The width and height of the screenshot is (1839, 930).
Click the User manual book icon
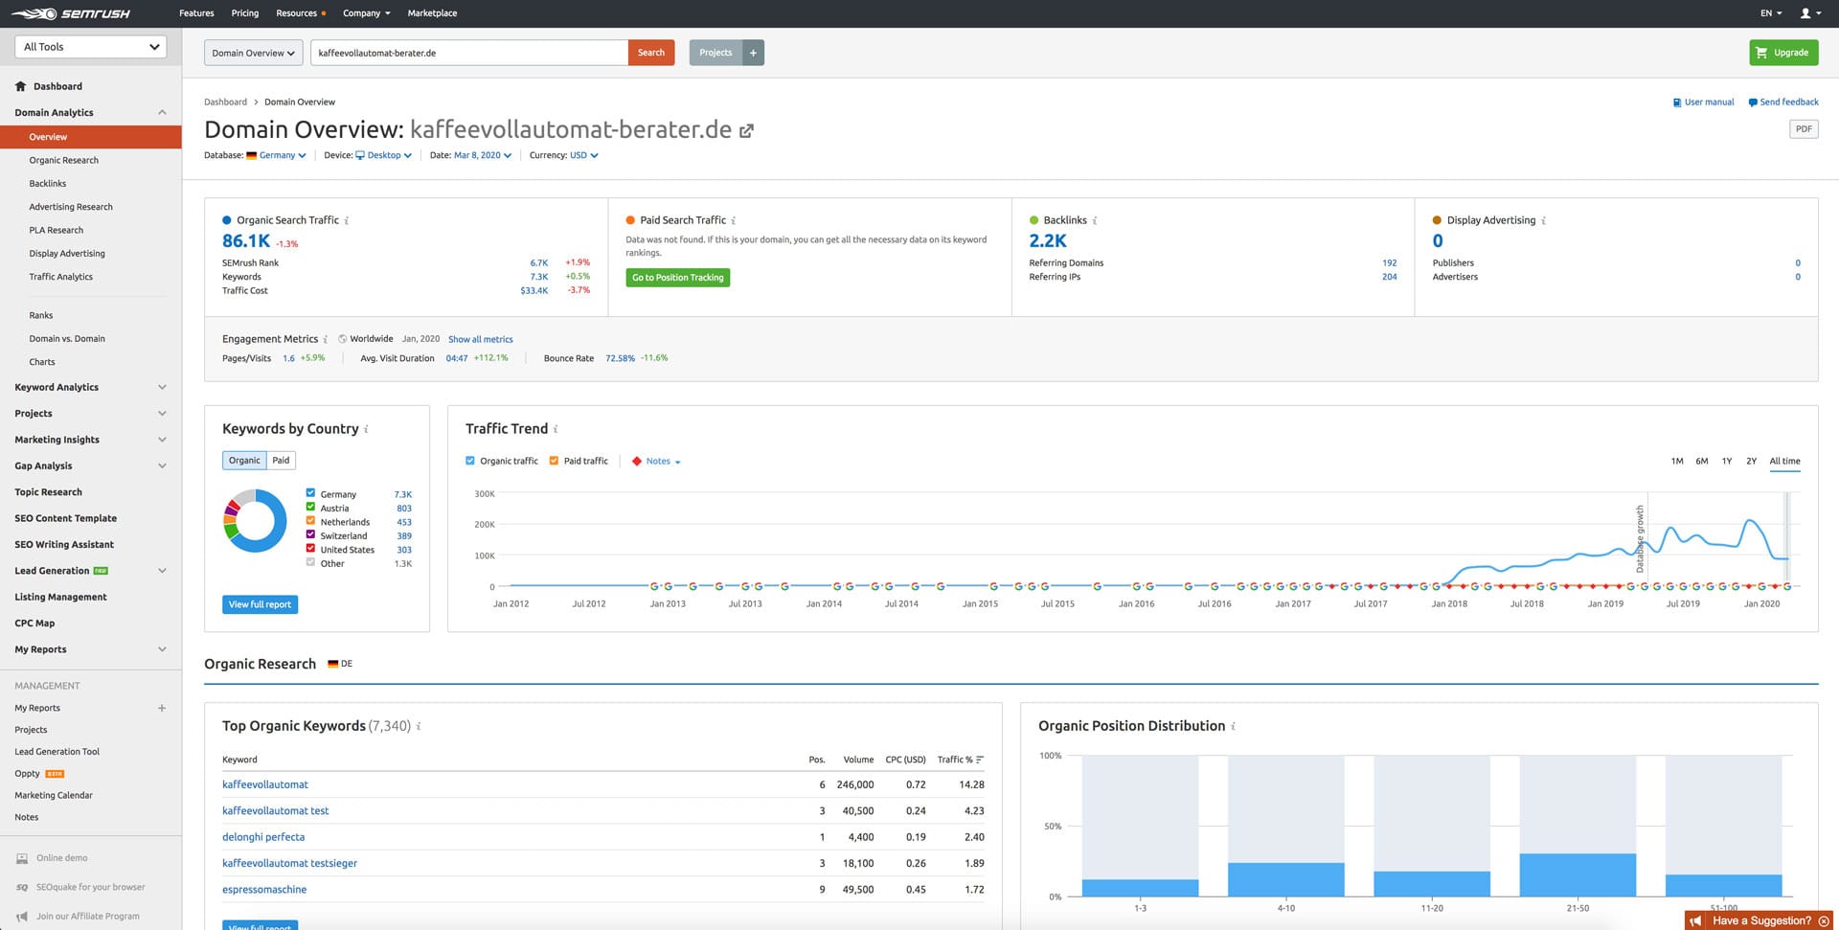[x=1677, y=102]
